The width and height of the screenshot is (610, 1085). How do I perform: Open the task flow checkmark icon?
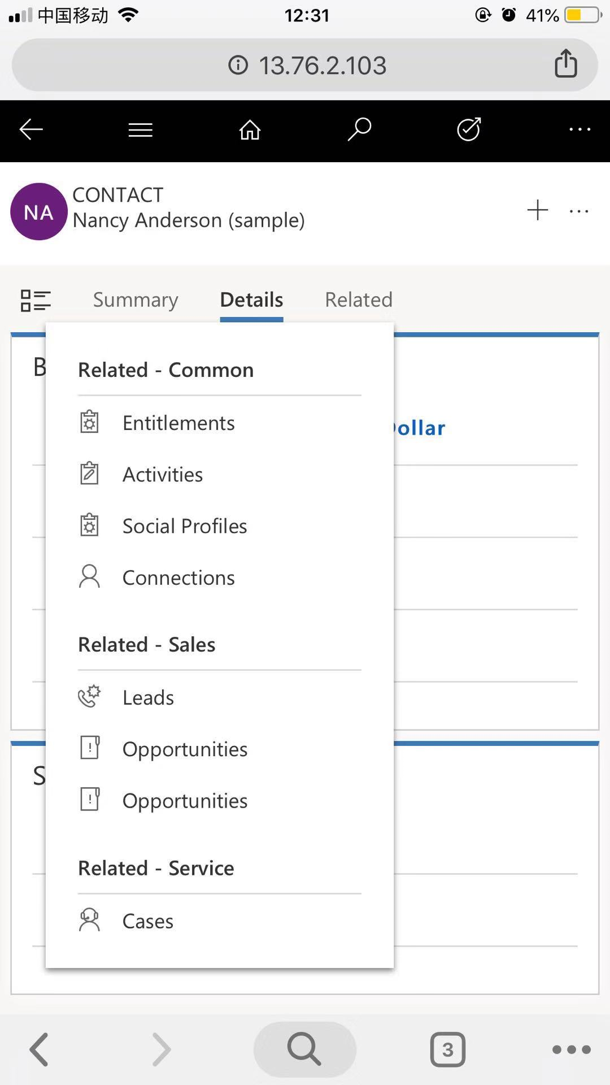pos(469,129)
